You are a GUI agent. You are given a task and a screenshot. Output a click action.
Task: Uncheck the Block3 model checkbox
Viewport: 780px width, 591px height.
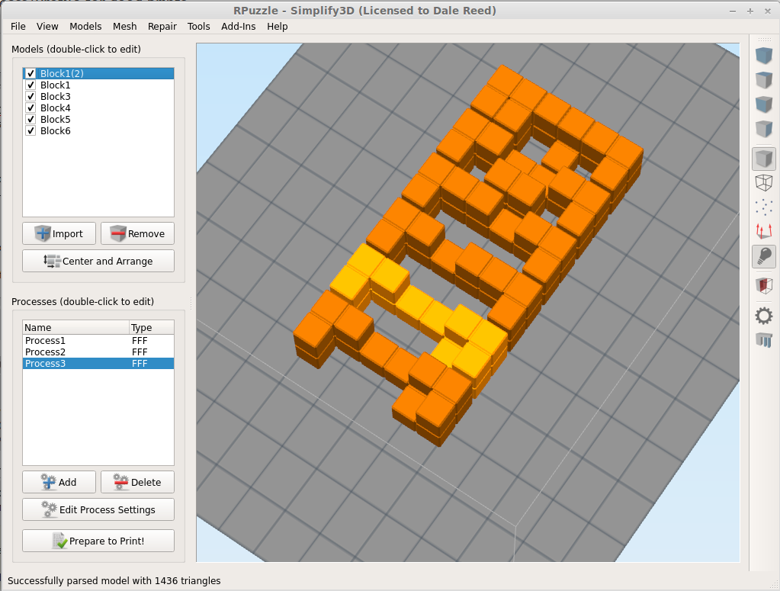30,97
